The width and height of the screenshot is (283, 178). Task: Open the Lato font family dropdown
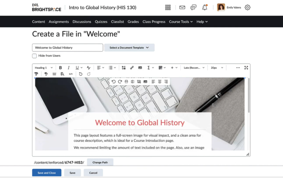194,68
